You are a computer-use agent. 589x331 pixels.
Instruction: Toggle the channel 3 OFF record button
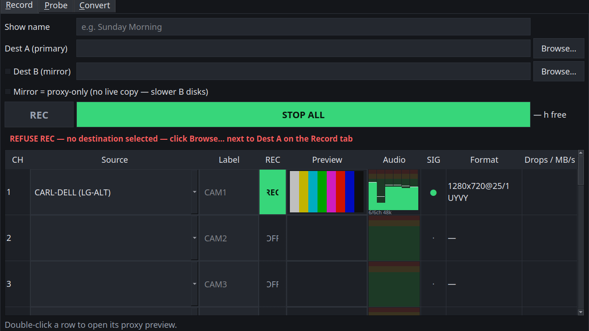272,284
